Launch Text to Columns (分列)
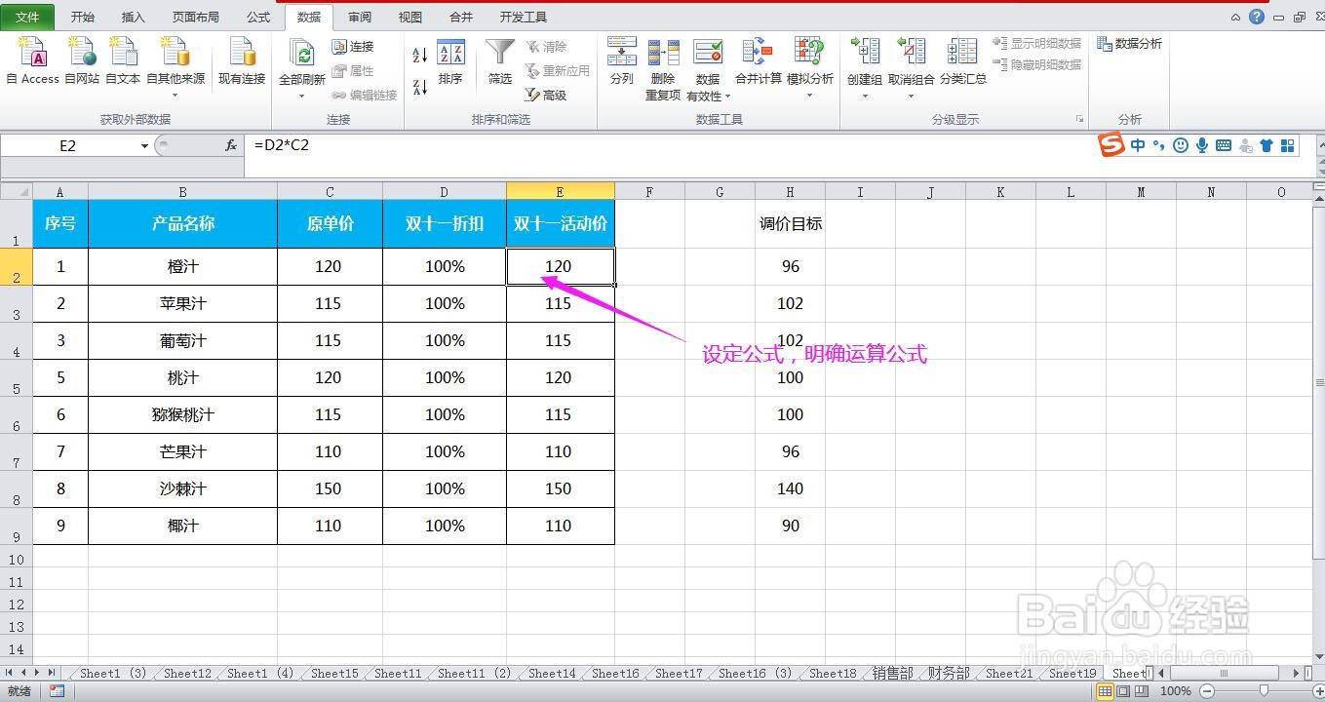Viewport: 1325px width, 702px height. [621, 60]
